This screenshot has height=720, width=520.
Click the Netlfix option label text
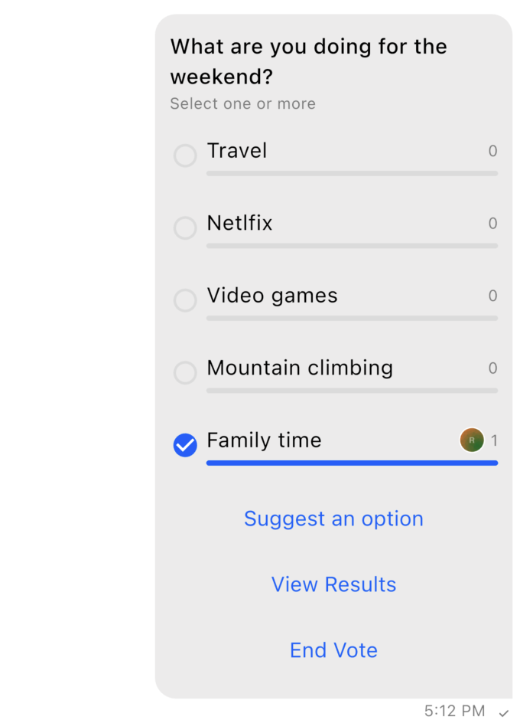coord(239,223)
